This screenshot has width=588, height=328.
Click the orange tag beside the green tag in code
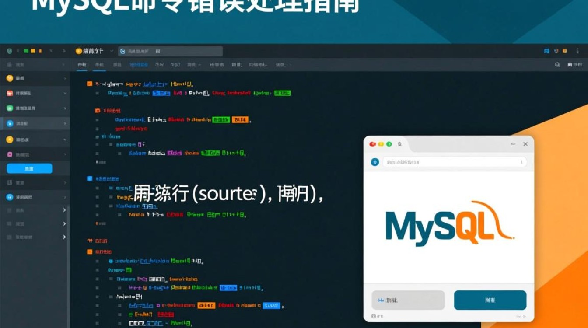click(x=240, y=119)
